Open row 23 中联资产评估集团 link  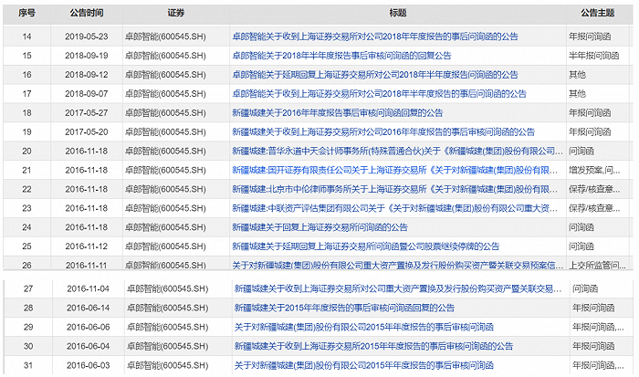tap(395, 208)
